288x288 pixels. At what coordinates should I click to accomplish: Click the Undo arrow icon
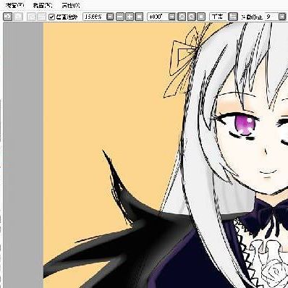tap(8, 17)
